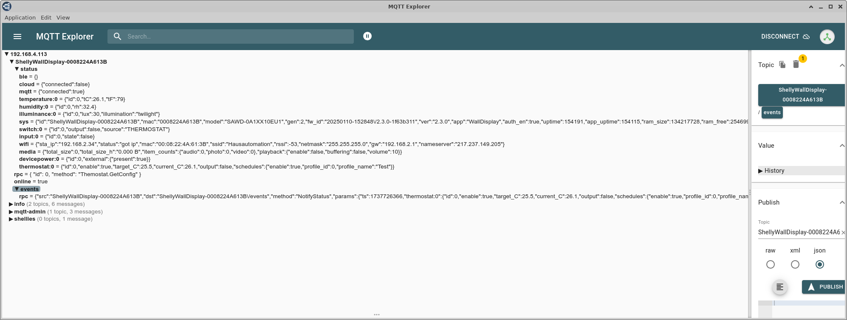Select the NotifyStatus rpc row under events

pyautogui.click(x=383, y=196)
